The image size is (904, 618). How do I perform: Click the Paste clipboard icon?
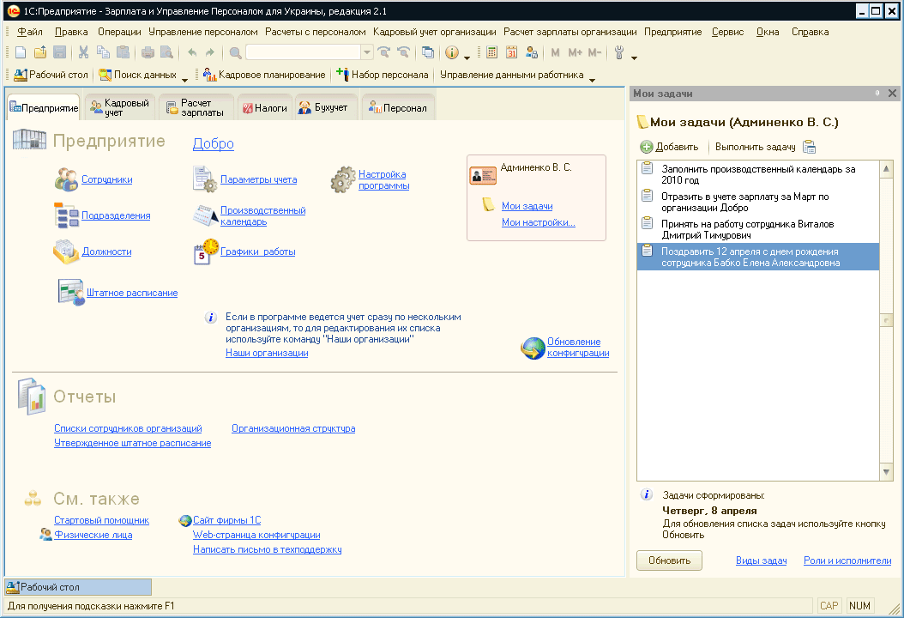click(x=123, y=53)
